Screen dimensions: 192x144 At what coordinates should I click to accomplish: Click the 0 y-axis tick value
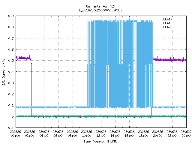[13, 117]
